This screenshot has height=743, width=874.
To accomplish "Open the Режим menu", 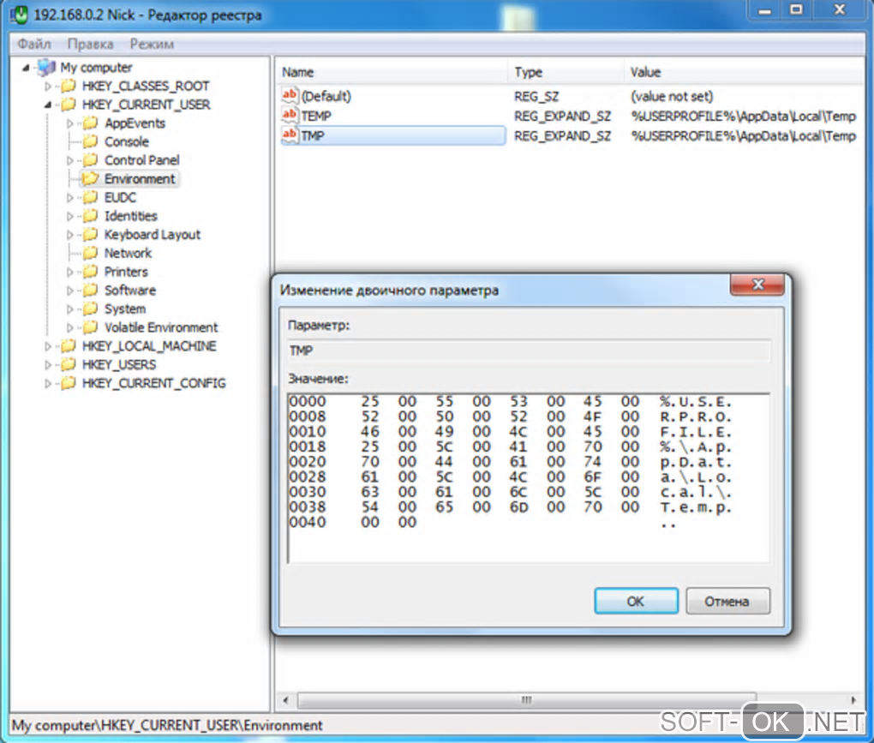I will (152, 44).
